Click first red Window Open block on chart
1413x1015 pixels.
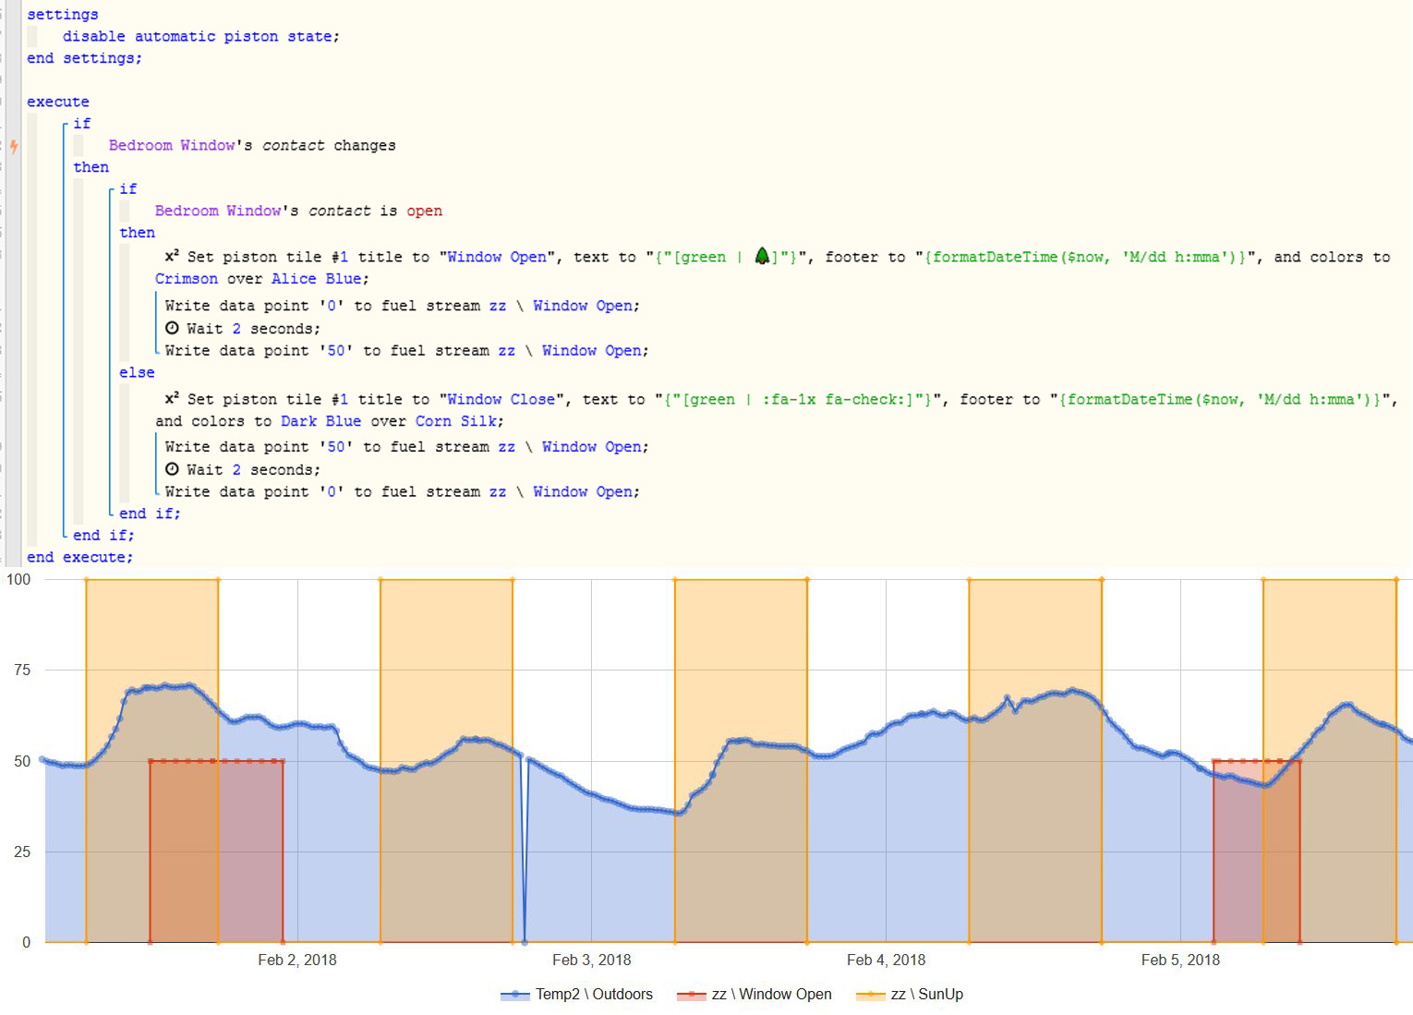tap(216, 852)
